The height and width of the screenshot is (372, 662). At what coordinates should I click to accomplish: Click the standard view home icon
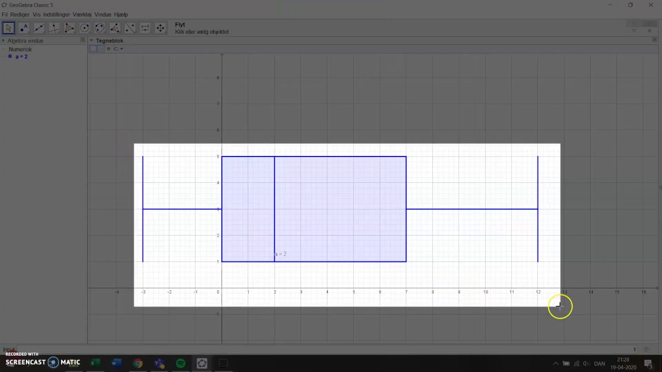click(x=109, y=49)
